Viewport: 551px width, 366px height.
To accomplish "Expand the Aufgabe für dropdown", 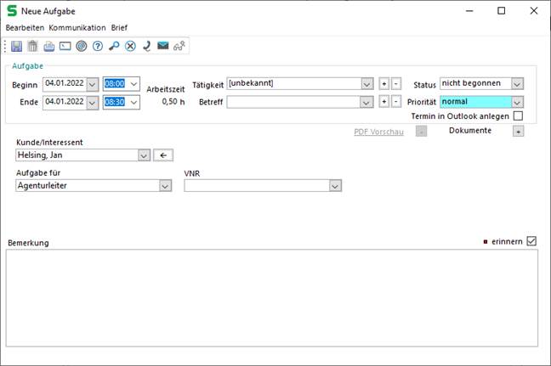I will pyautogui.click(x=165, y=186).
